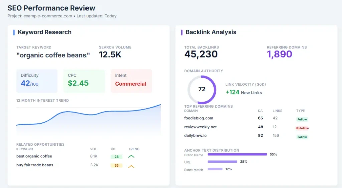
Task: Click the Backlink Analysis panel heading
Action: point(211,32)
